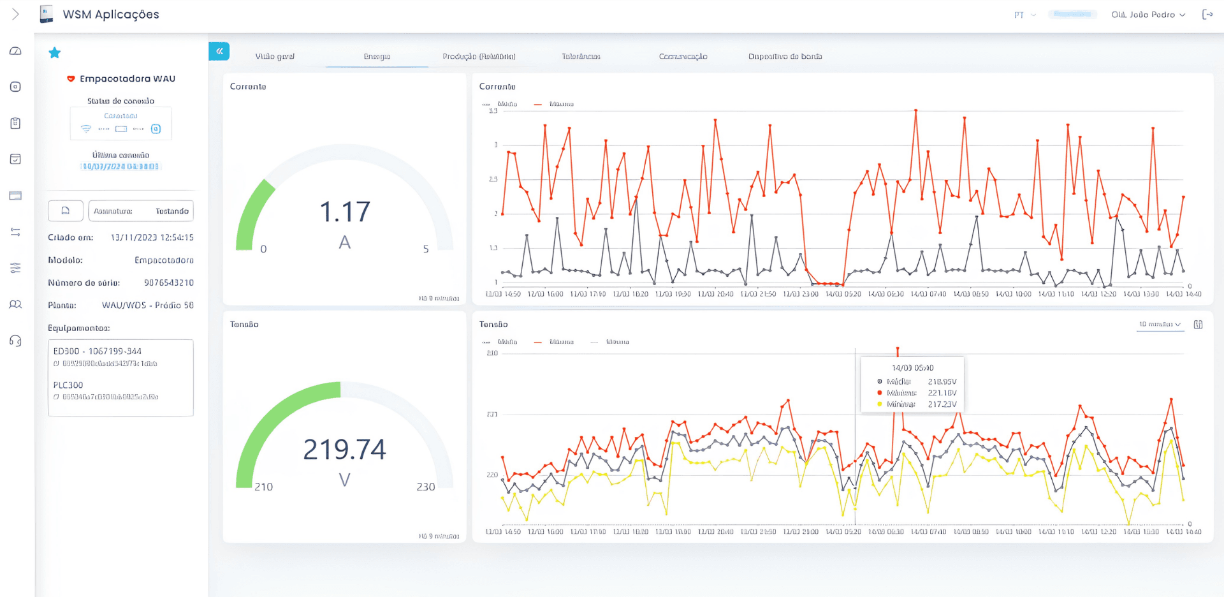Viewport: 1224px width, 597px height.
Task: Open the PT language dropdown
Action: [1025, 15]
